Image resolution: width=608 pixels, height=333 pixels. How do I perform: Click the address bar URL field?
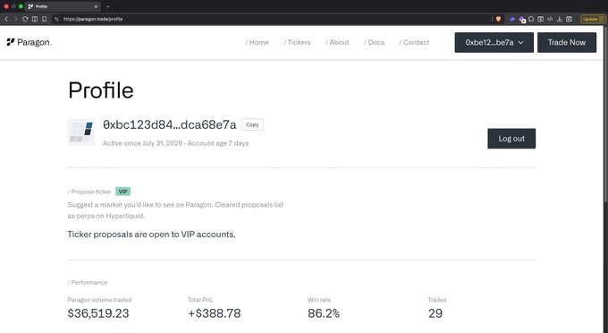click(x=272, y=19)
